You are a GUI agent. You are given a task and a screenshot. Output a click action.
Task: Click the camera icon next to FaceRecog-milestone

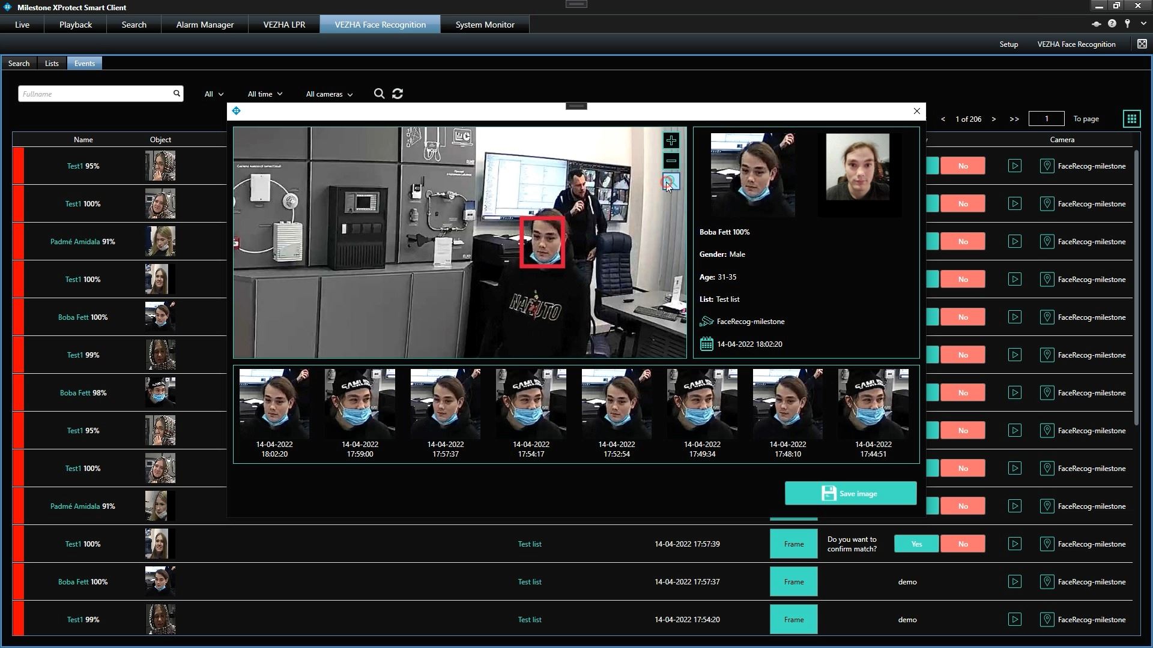coord(706,322)
